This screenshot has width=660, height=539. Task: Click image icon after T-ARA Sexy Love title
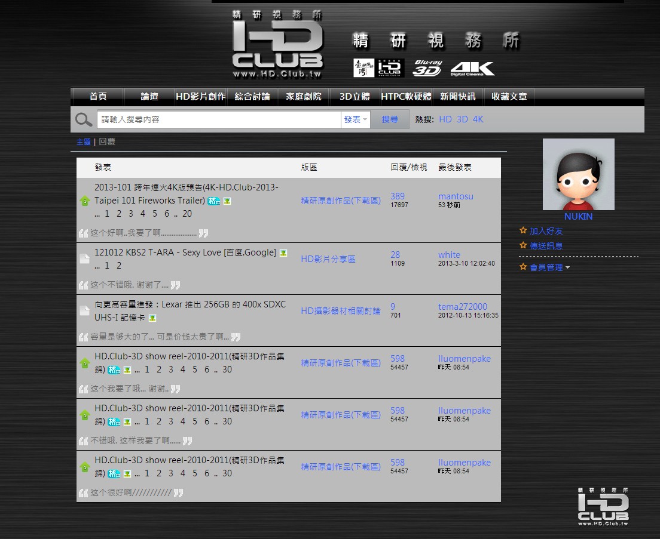point(283,253)
